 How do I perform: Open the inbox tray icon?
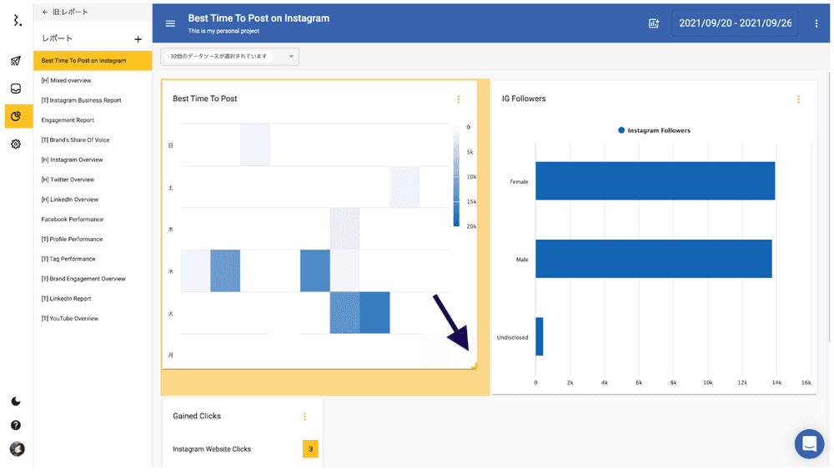pos(16,88)
